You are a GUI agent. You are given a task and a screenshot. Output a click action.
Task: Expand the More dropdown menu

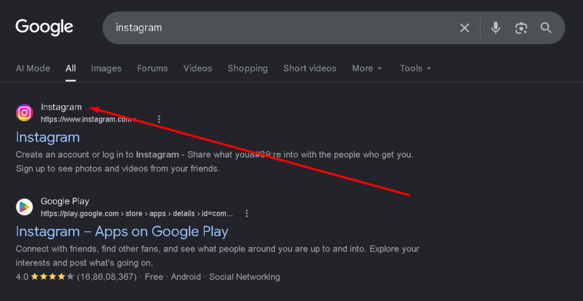pos(367,68)
